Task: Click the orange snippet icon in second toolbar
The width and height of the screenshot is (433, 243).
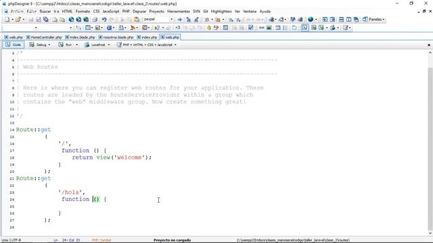Action: 133,28
